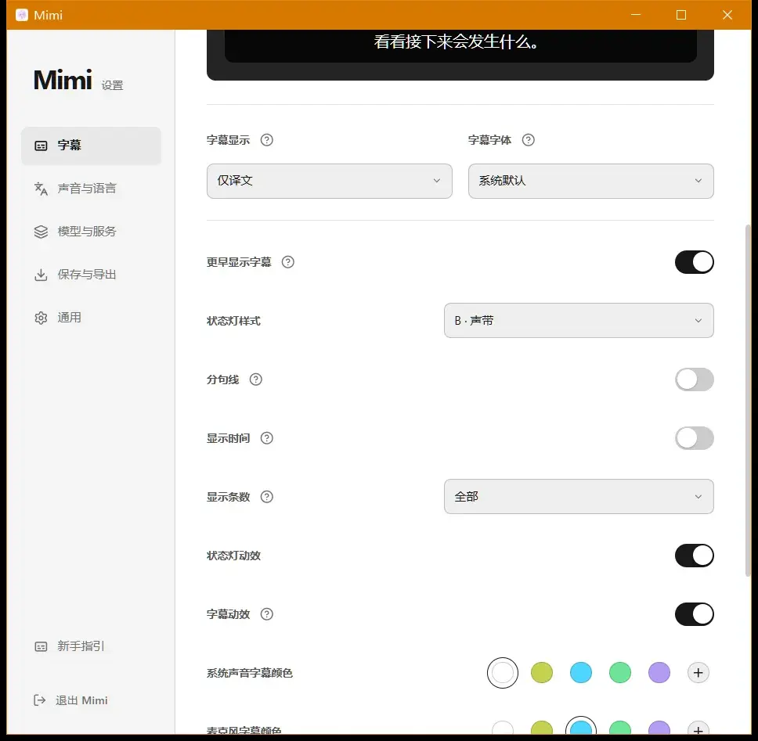The width and height of the screenshot is (758, 741).
Task: Open the 字幕字体 dropdown showing 系统默认
Action: (x=590, y=181)
